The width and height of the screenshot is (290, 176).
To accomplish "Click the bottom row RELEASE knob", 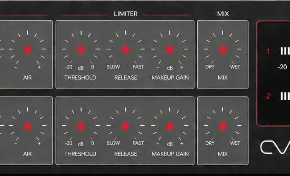I will point(126,126).
